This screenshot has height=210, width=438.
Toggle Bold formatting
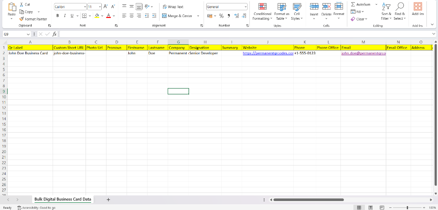[58, 16]
